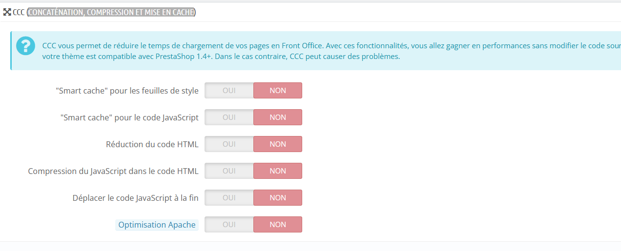
Task: Click the blue question mark info icon
Action: tap(25, 46)
